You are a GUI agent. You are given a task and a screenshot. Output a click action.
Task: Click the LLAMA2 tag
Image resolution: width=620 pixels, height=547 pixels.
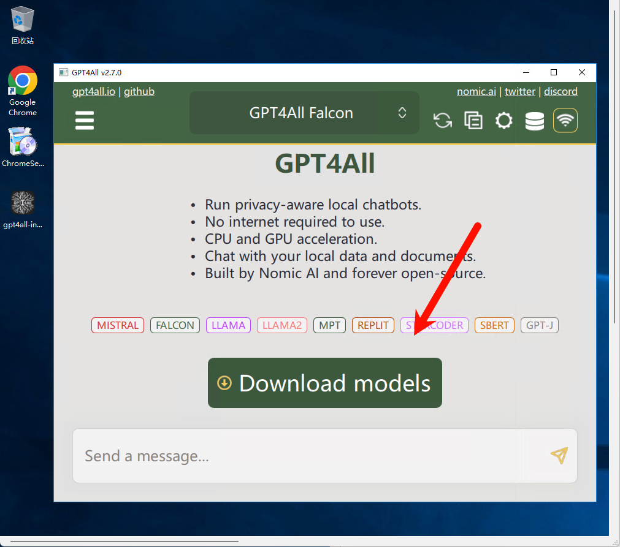[282, 325]
